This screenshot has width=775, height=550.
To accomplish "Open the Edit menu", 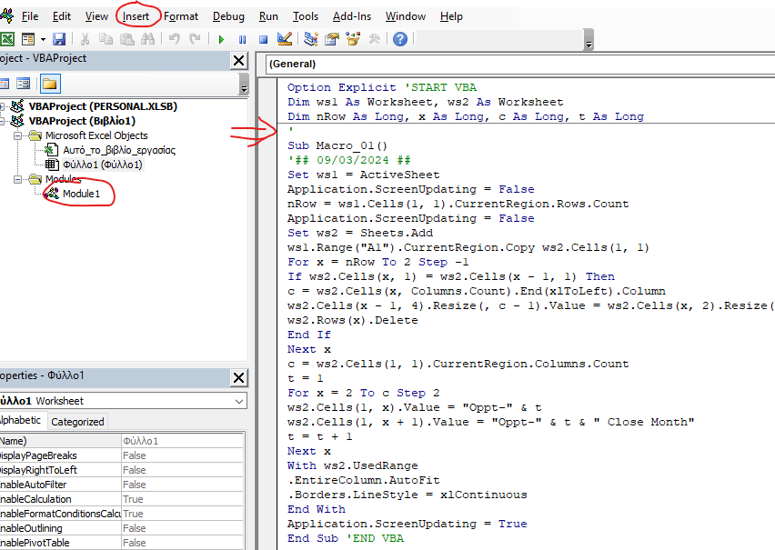I will [x=62, y=16].
